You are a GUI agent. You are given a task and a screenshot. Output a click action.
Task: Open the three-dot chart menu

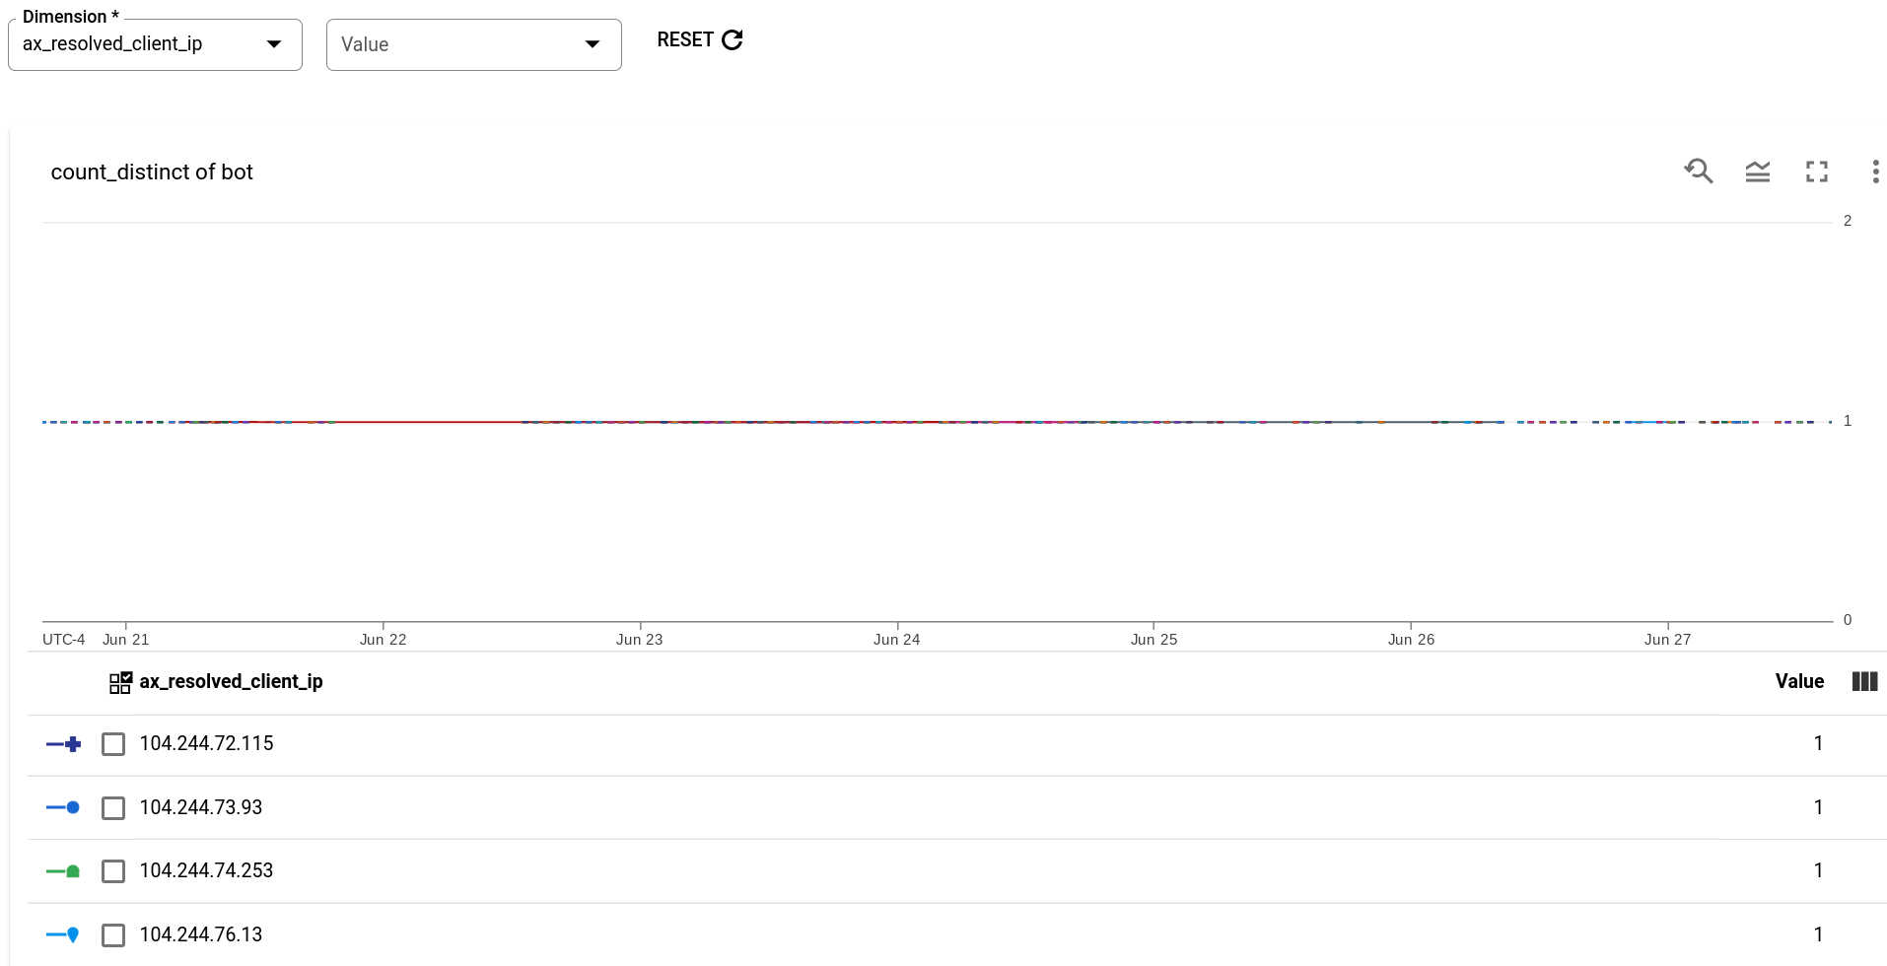click(x=1876, y=171)
